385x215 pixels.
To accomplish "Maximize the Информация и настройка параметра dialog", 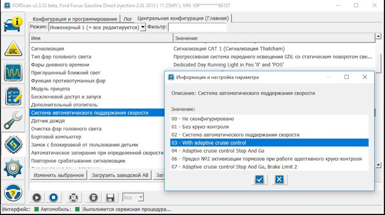I will (346, 77).
